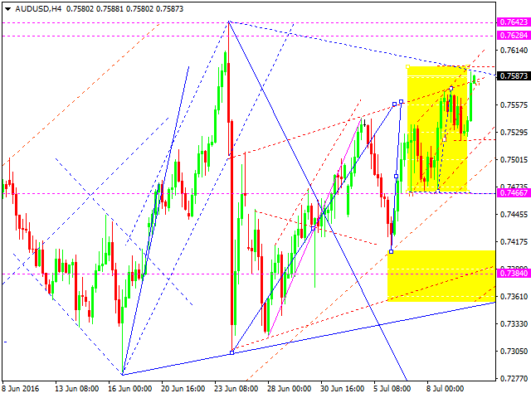Image resolution: width=531 pixels, height=398 pixels.
Task: Click the 0.73610 price scale value
Action: point(514,297)
